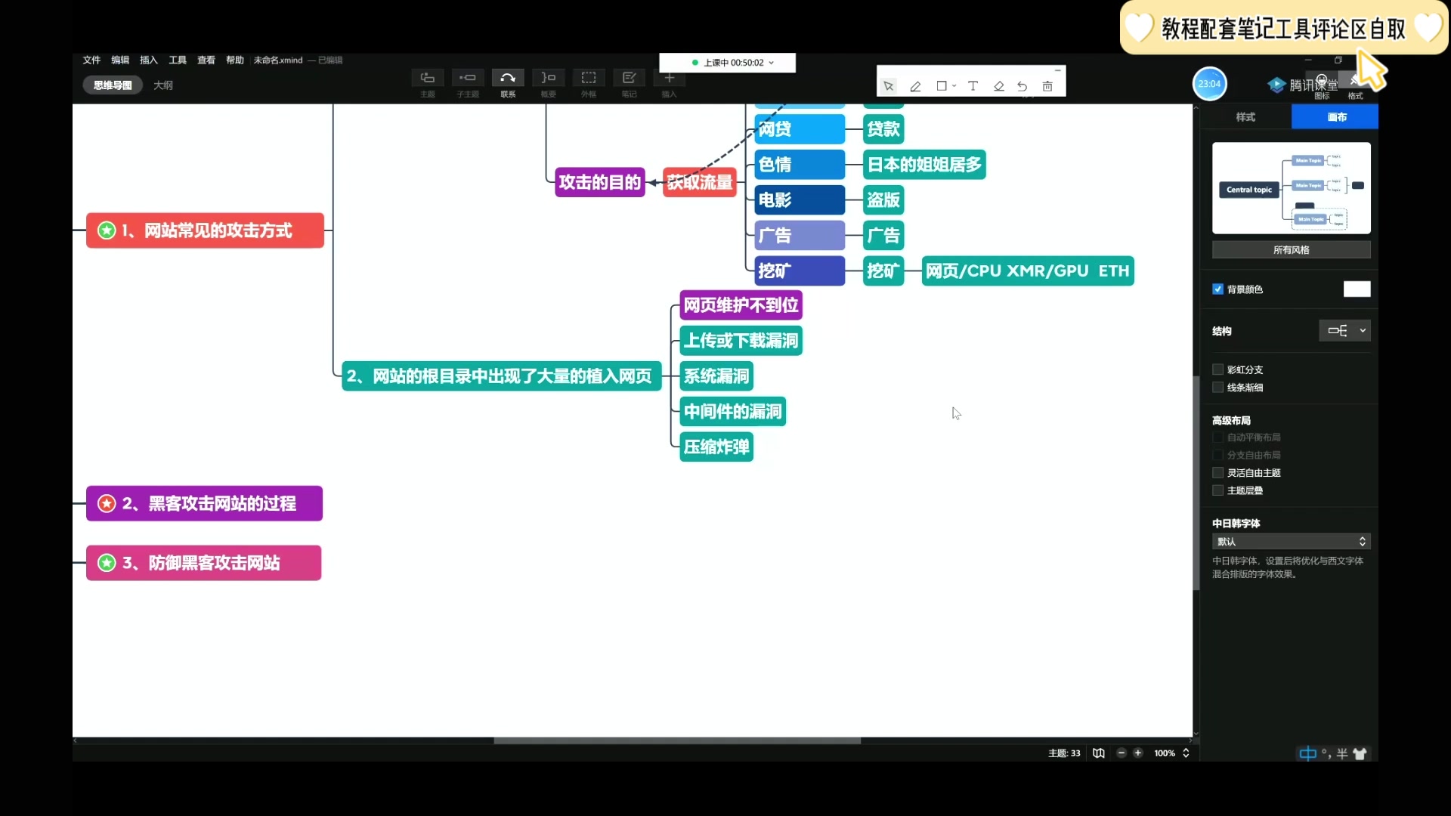Viewport: 1451px width, 816px height.
Task: Select the 网页/CPU XMR/GPU ETH node
Action: coord(1028,271)
